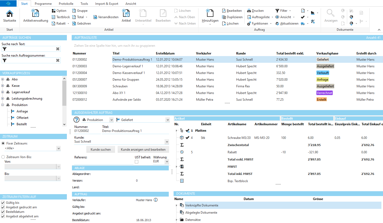Clear the text search with the X icon
Image resolution: width=383 pixels, height=223 pixels.
pyautogui.click(x=58, y=49)
